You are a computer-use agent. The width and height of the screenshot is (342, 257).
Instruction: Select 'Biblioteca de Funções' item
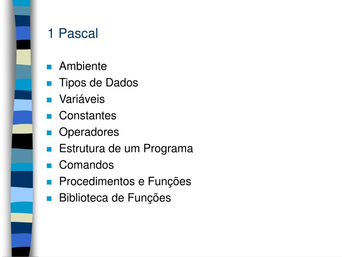click(x=115, y=198)
